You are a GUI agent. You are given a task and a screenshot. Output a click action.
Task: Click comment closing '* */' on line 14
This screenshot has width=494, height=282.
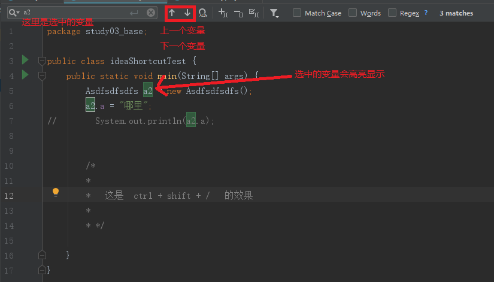[x=95, y=225]
